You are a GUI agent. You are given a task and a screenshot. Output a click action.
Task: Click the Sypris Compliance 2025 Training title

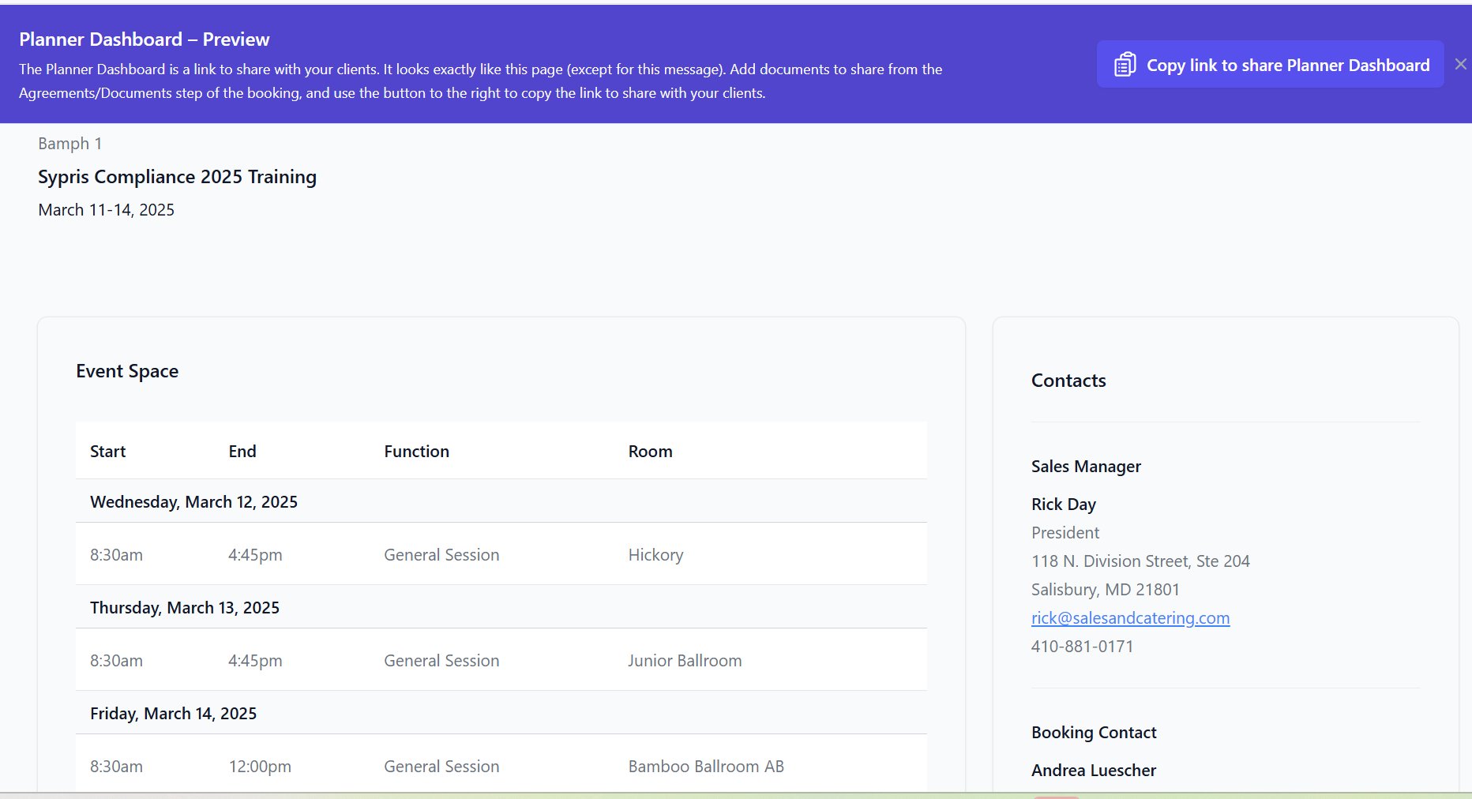177,177
